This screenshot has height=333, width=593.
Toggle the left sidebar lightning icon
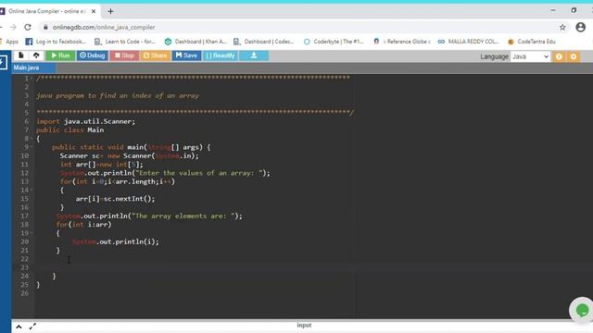[x=3, y=62]
